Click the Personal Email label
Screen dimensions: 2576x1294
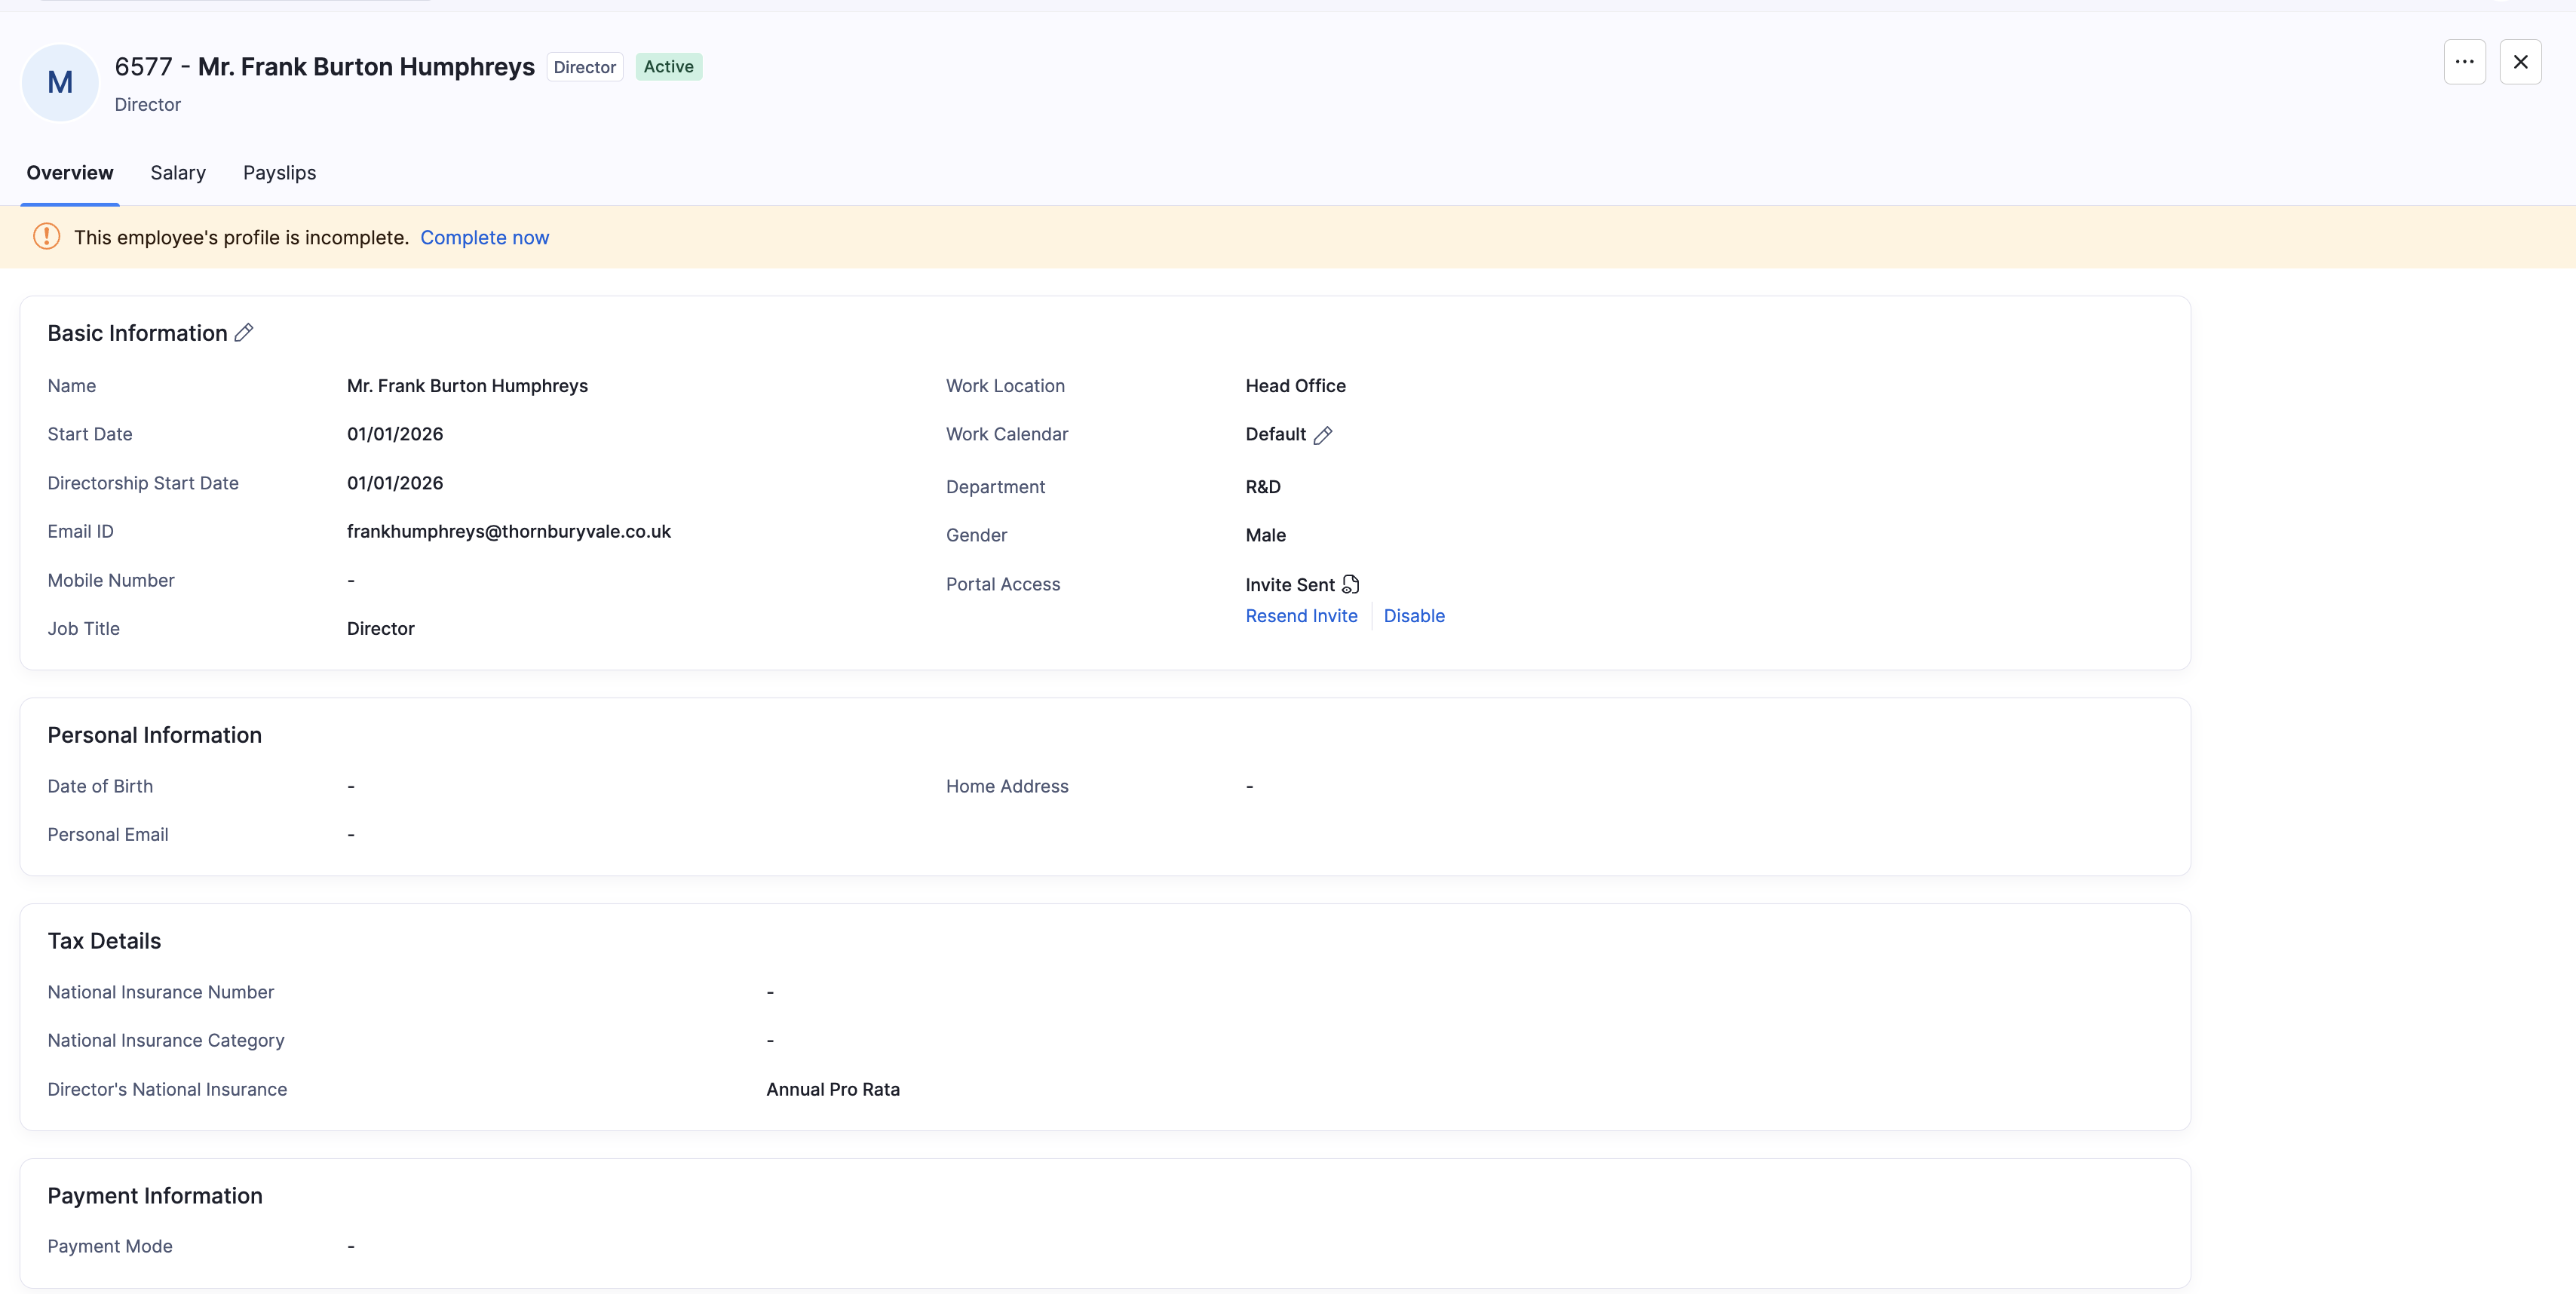click(108, 835)
